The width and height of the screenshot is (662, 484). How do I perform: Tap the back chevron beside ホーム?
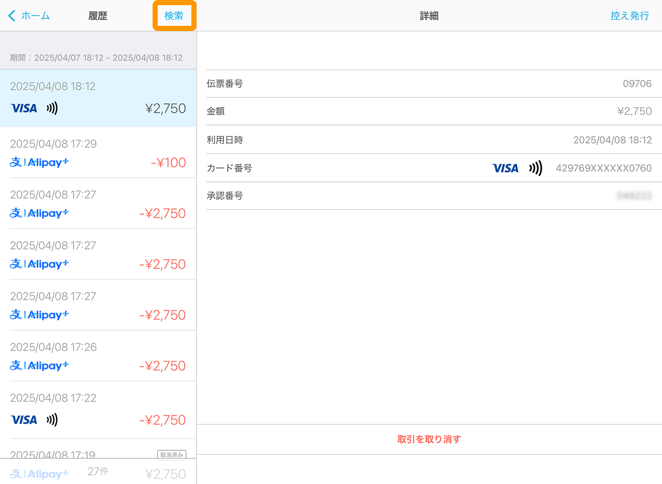12,15
